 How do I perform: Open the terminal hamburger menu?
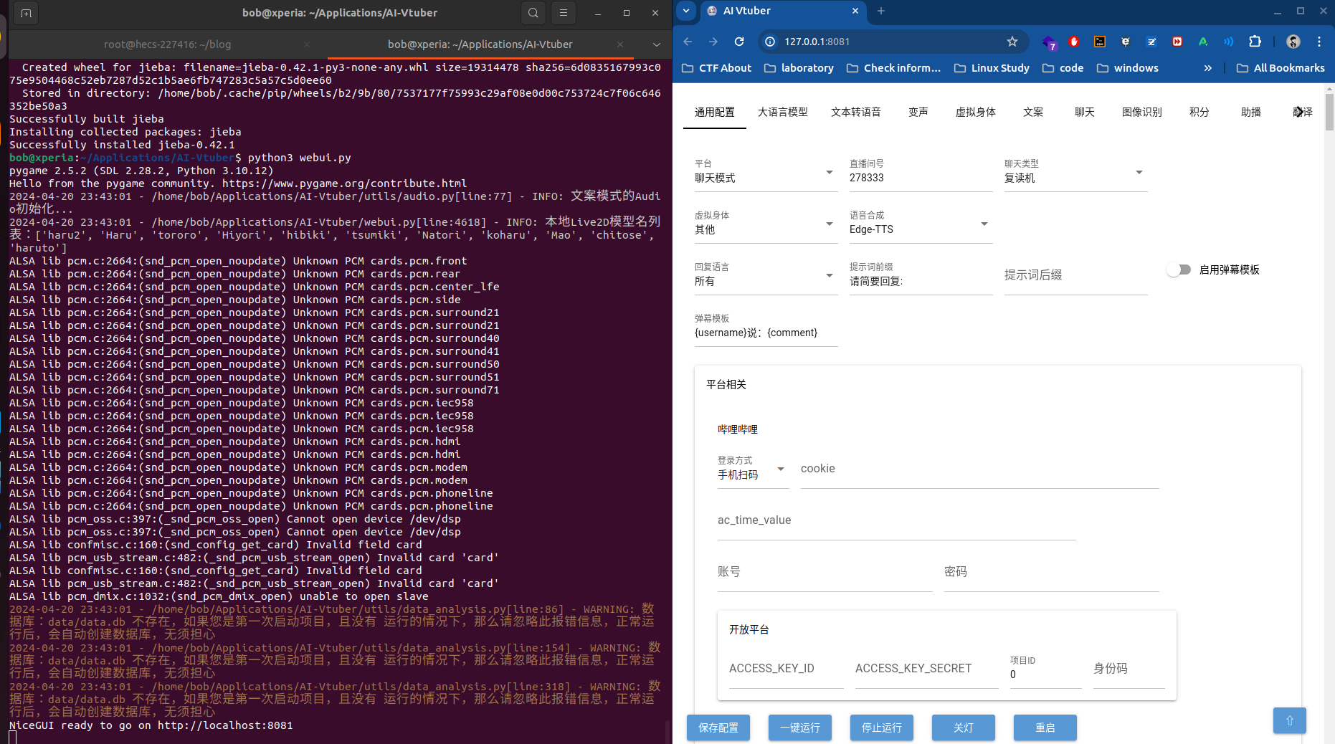[564, 13]
